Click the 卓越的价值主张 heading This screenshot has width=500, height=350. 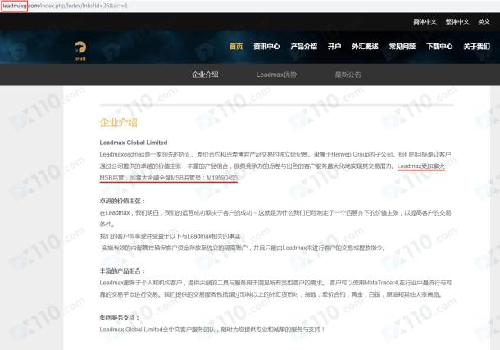click(122, 201)
